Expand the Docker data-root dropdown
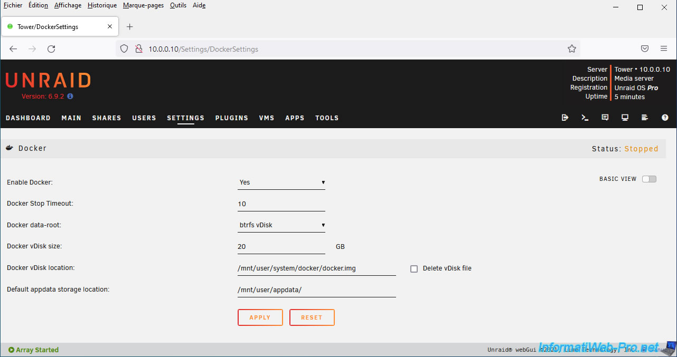 pyautogui.click(x=281, y=225)
